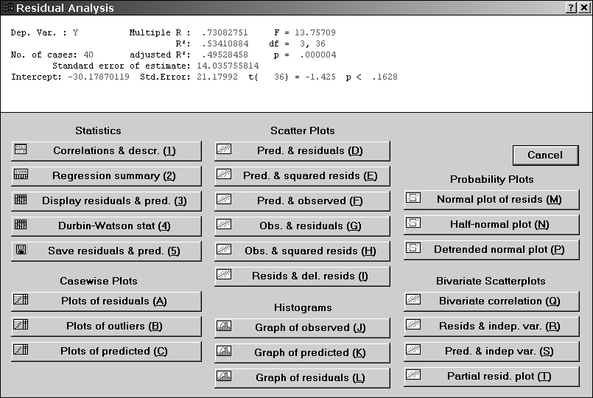593x398 pixels.
Task: Show histogram Graph of predicted (K)
Action: pyautogui.click(x=302, y=352)
